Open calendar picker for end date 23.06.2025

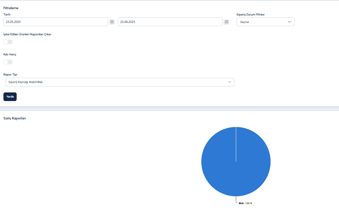coord(226,22)
